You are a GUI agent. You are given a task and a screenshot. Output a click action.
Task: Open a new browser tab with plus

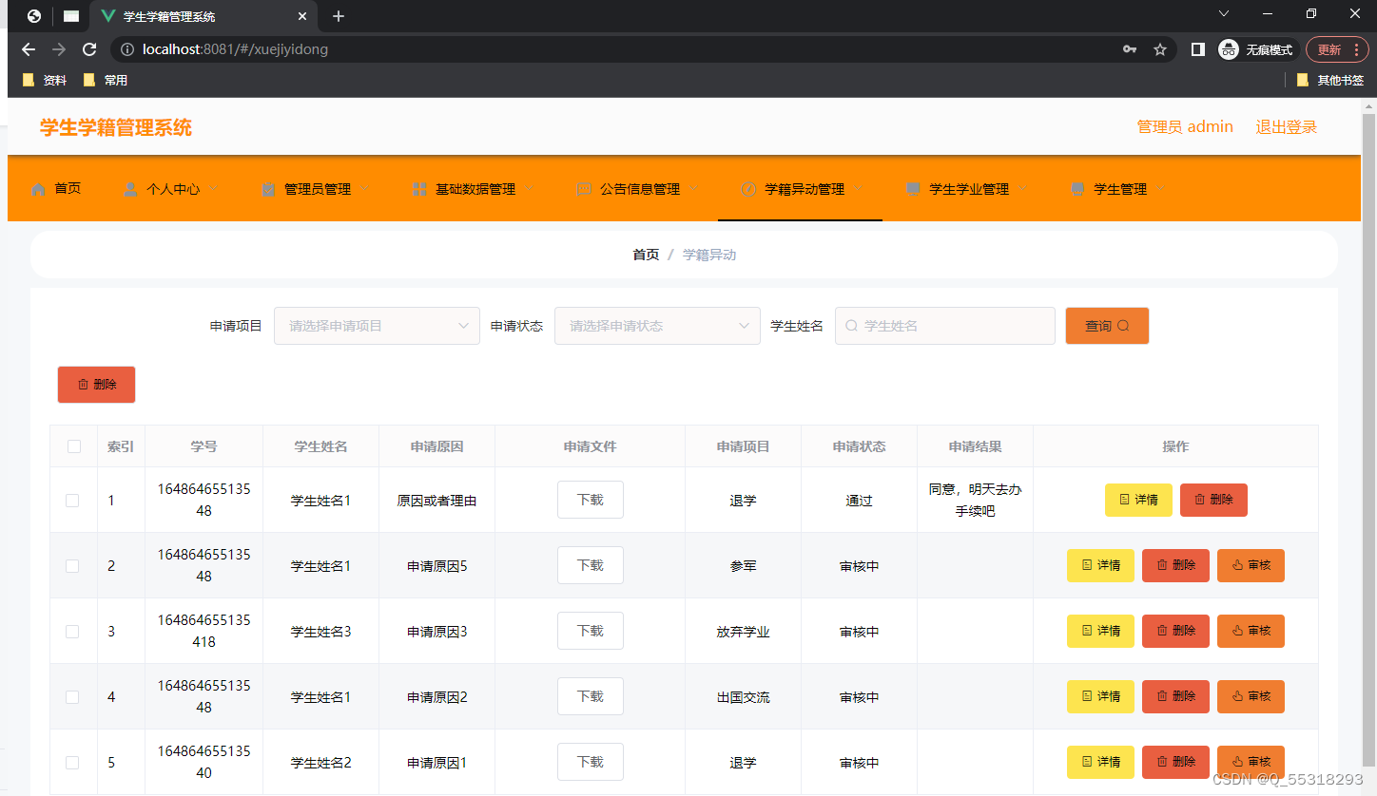(339, 16)
